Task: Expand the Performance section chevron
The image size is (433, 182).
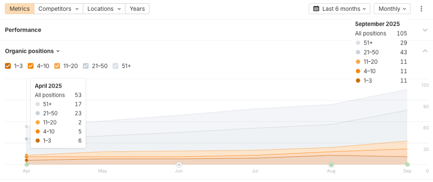Action: click(x=425, y=30)
